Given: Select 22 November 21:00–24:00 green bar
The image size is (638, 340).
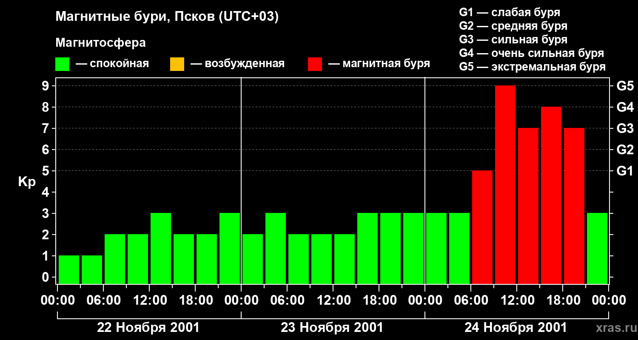Looking at the screenshot, I should 230,248.
